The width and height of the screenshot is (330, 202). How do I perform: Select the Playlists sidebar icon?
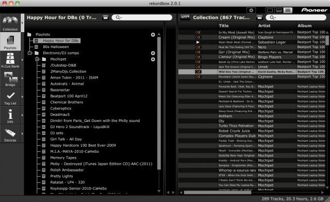point(10,41)
